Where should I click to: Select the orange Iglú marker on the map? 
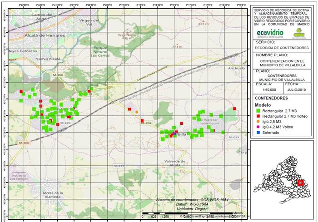click(137, 112)
